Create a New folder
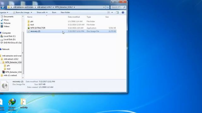Image resolution: width=202 pixels, height=113 pixels. tap(65, 13)
